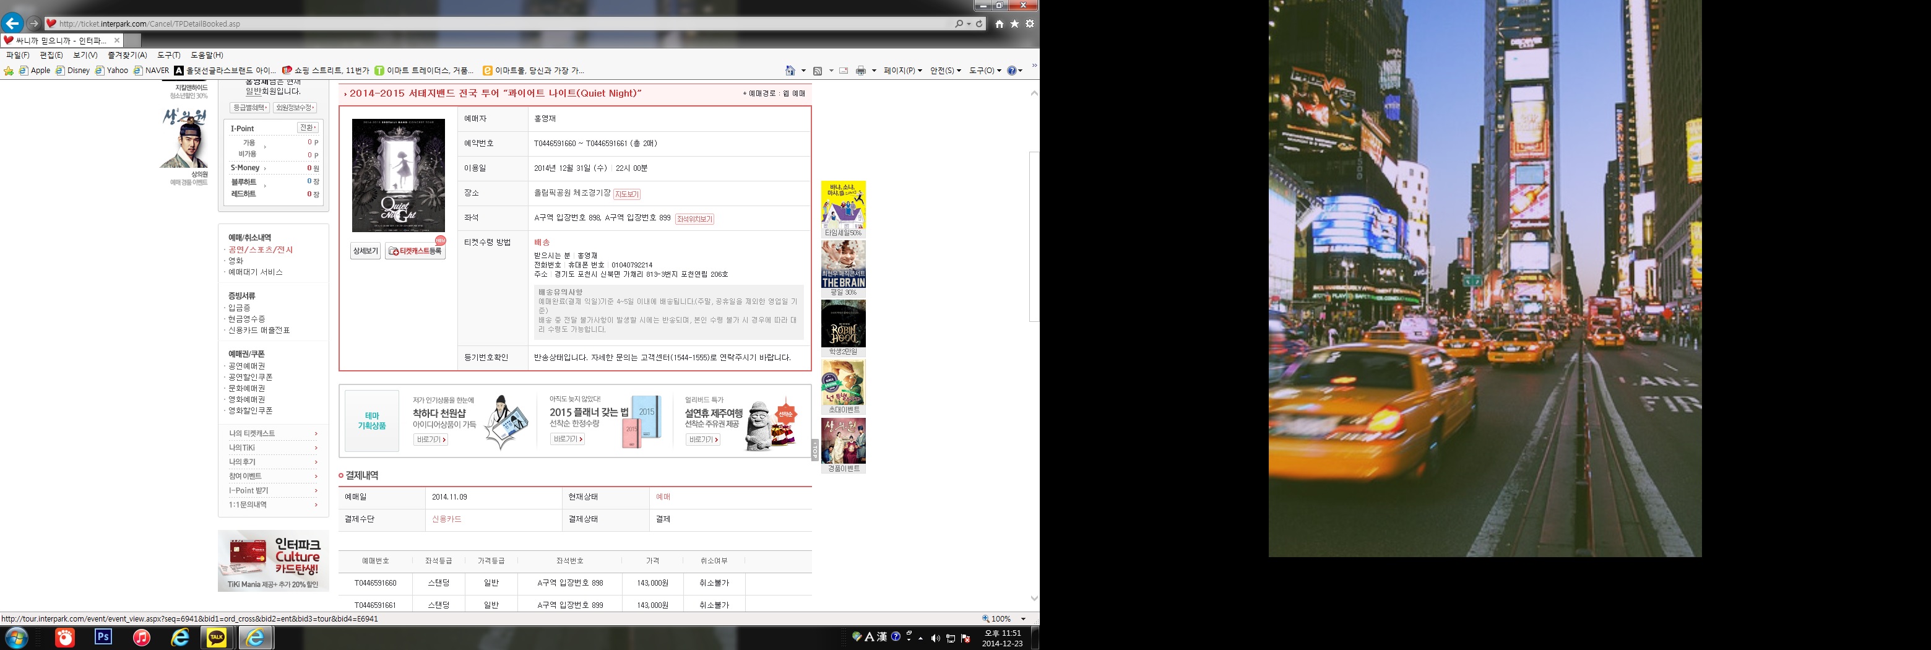Click the refresh icon in address bar
Image resolution: width=1931 pixels, height=650 pixels.
[x=979, y=24]
